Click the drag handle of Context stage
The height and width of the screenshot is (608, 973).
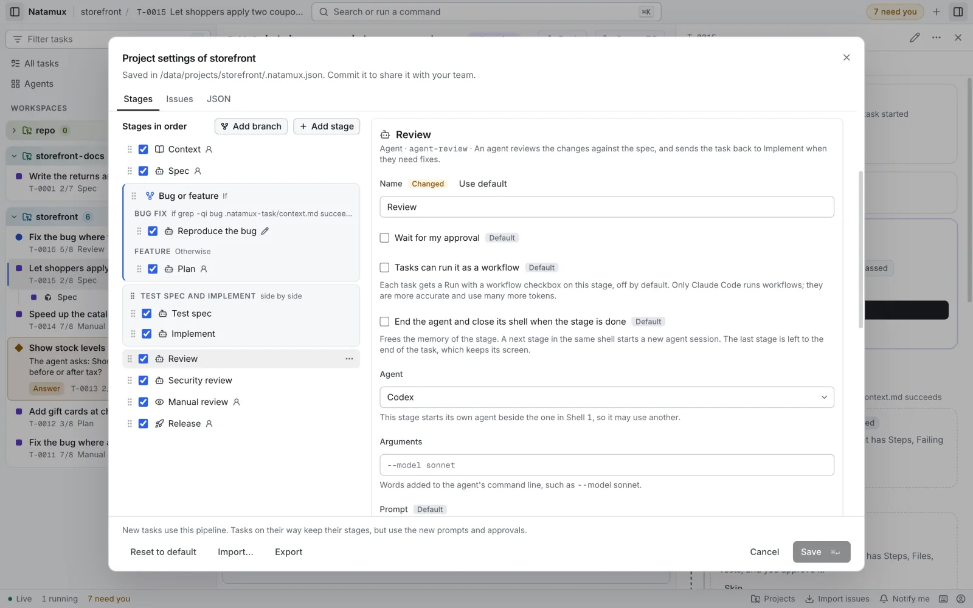pos(130,150)
